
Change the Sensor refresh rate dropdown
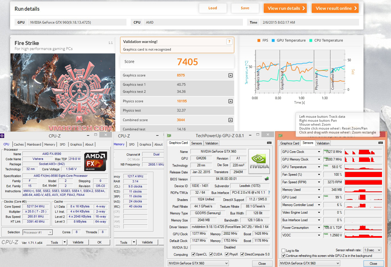pos(372,250)
